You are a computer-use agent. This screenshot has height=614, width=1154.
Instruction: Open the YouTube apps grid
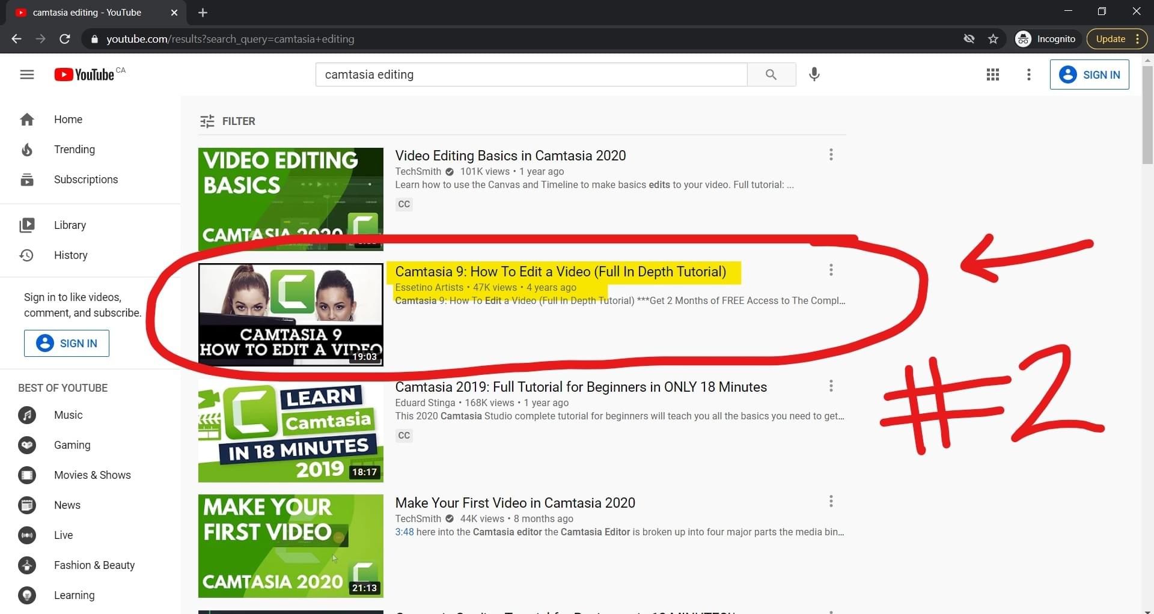click(x=992, y=74)
